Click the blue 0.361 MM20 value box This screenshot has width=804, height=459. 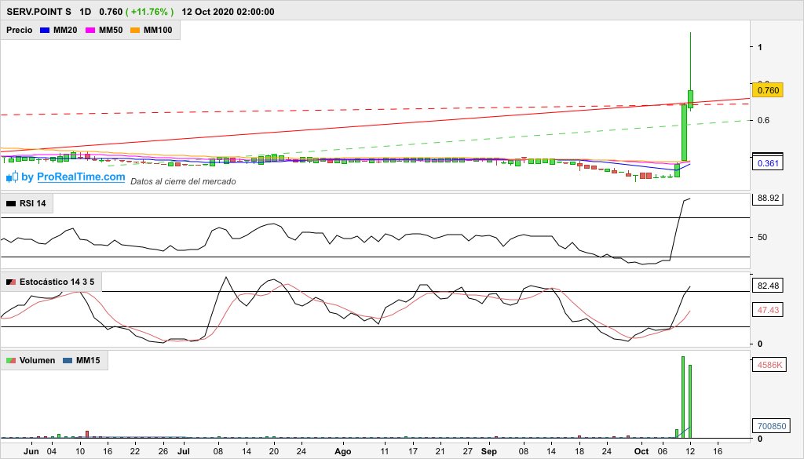click(x=768, y=163)
